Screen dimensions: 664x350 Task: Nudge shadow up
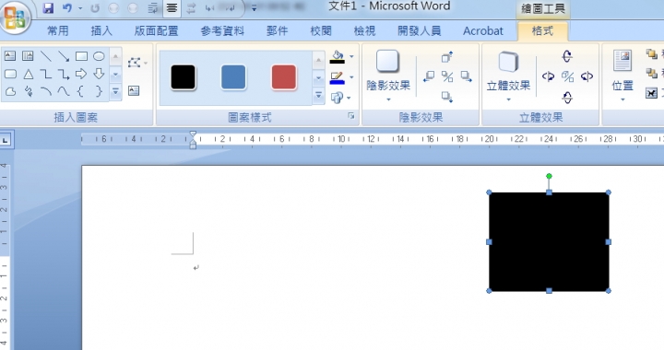(447, 56)
